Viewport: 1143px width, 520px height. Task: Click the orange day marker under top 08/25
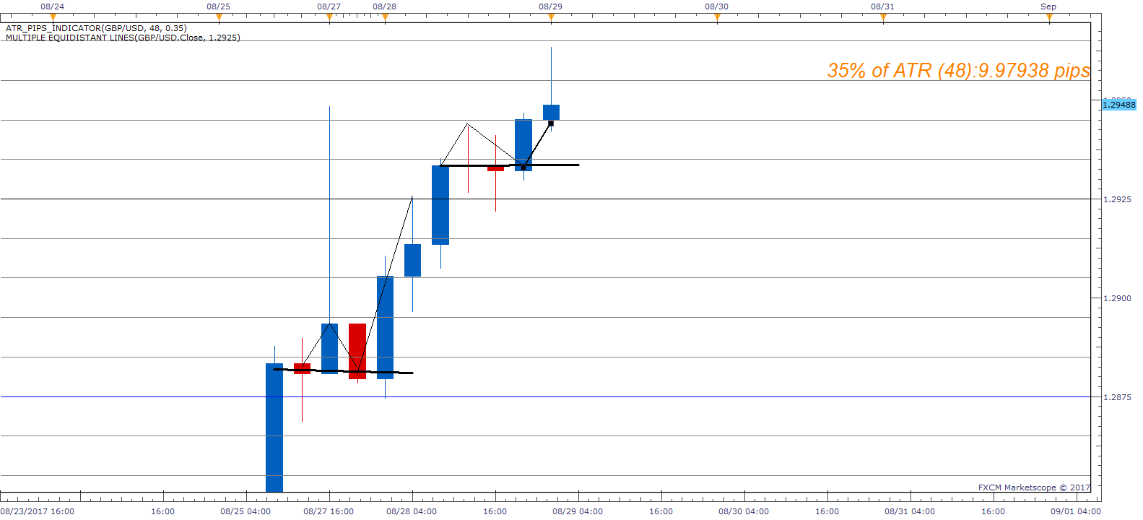(219, 17)
